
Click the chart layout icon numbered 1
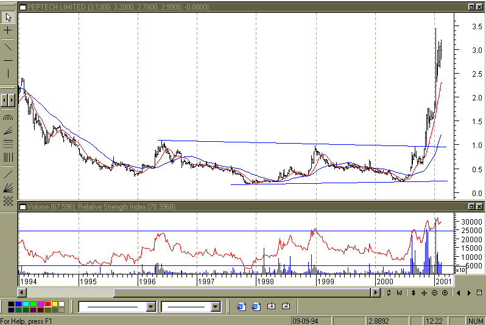coord(271,306)
